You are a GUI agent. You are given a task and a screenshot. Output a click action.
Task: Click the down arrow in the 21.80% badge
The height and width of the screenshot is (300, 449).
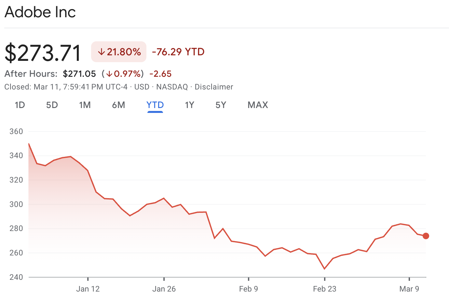102,51
